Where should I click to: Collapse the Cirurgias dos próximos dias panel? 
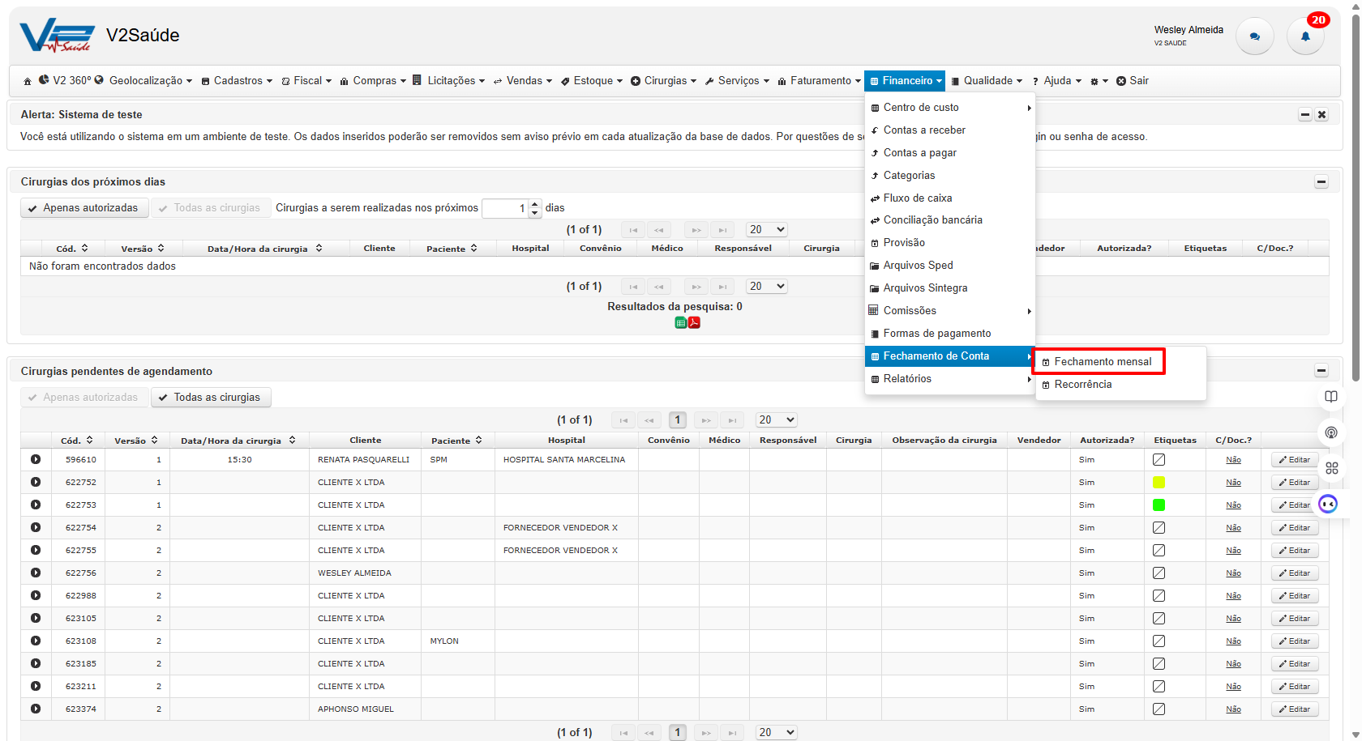click(x=1321, y=182)
